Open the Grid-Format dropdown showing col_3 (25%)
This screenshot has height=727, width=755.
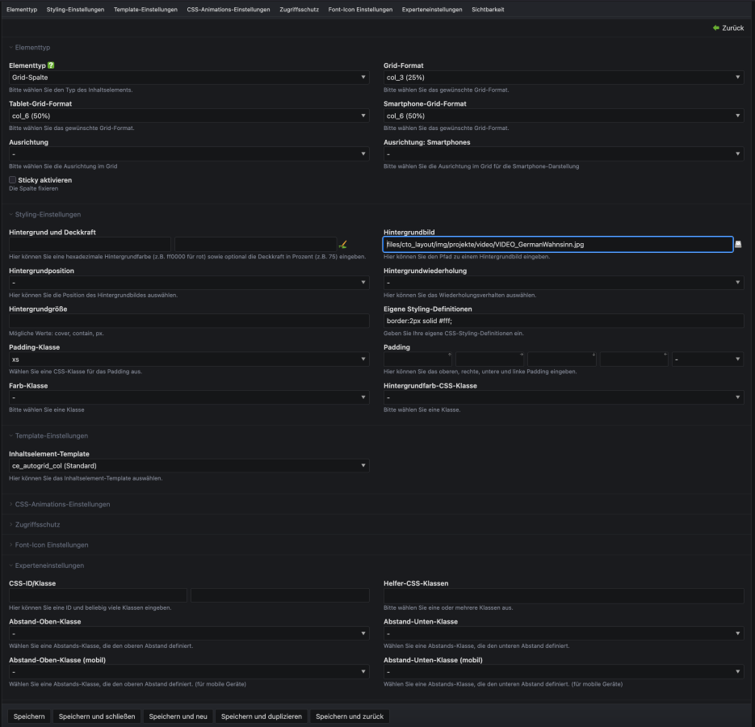[x=564, y=78]
